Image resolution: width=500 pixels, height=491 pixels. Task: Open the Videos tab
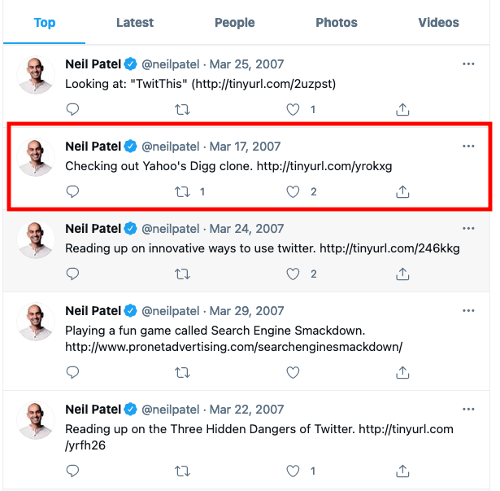pos(438,23)
